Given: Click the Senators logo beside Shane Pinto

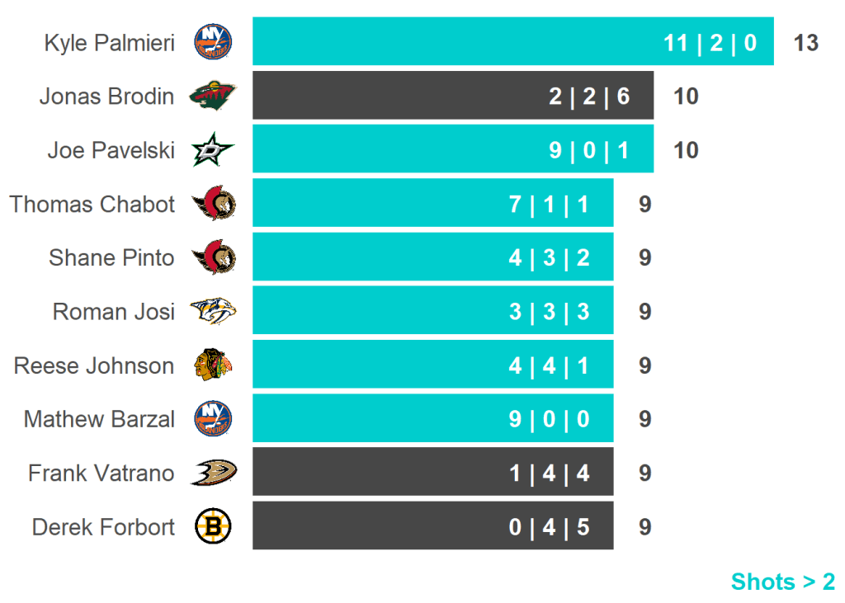Looking at the screenshot, I should 213,257.
